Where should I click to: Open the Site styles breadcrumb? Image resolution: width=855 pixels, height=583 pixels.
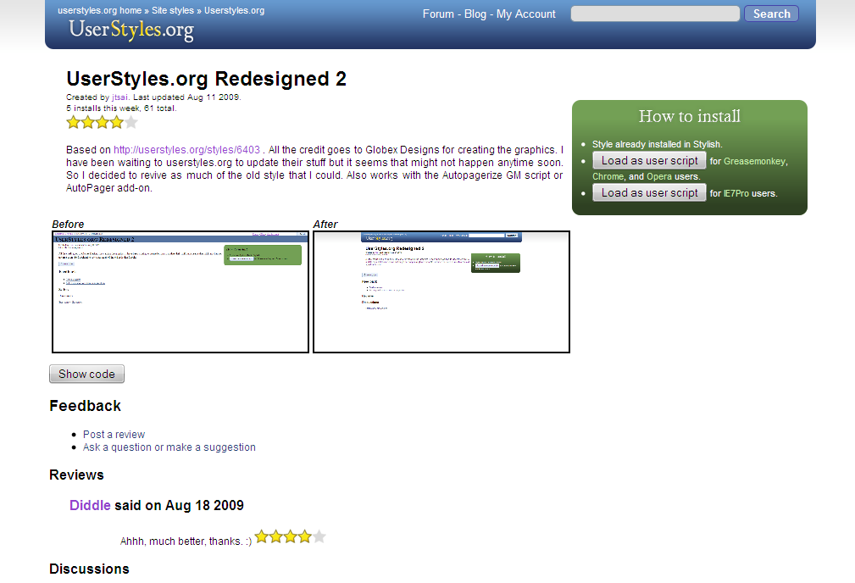click(x=171, y=10)
